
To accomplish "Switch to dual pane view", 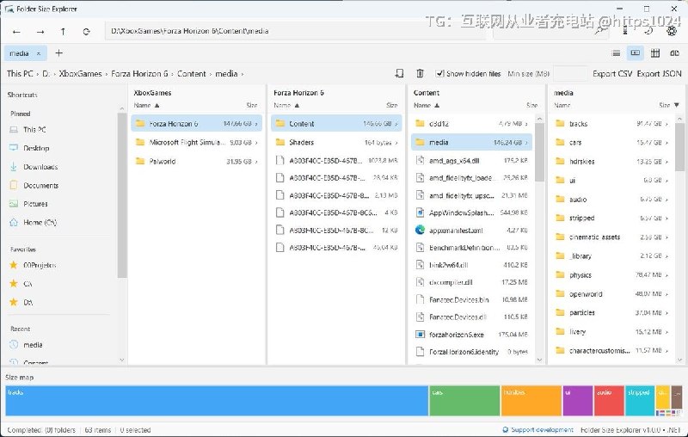I will coord(675,53).
